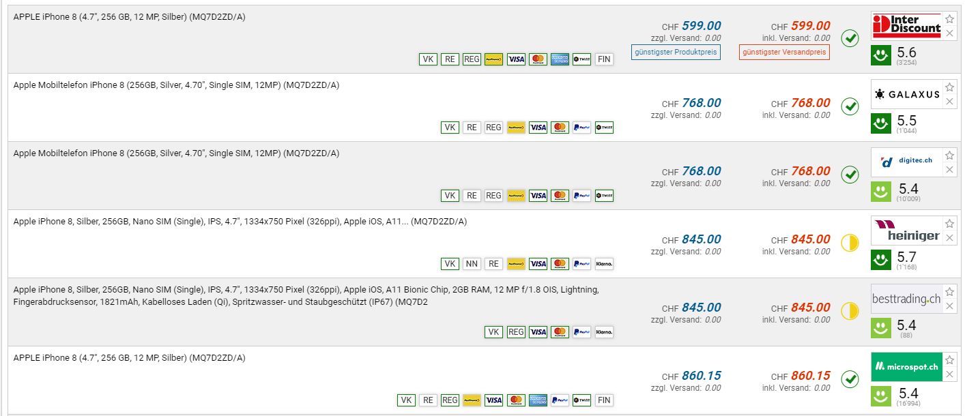Click the yellow half-circle availability icon for heiniger
Image resolution: width=965 pixels, height=416 pixels.
point(850,243)
